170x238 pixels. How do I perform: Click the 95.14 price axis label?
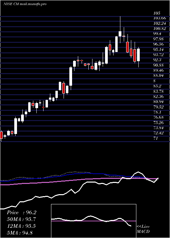coord(159,50)
